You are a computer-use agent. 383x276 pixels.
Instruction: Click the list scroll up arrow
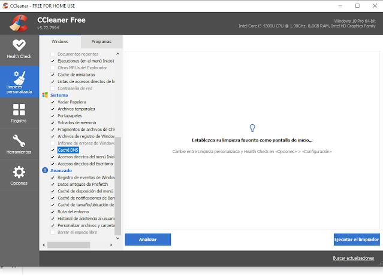pyautogui.click(x=117, y=54)
